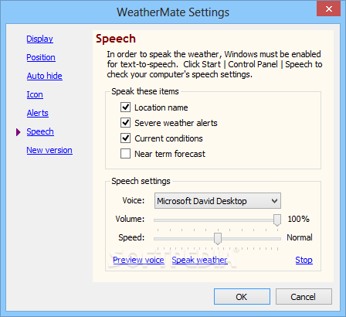Click the Volume slider thumb
The image size is (346, 317).
277,220
